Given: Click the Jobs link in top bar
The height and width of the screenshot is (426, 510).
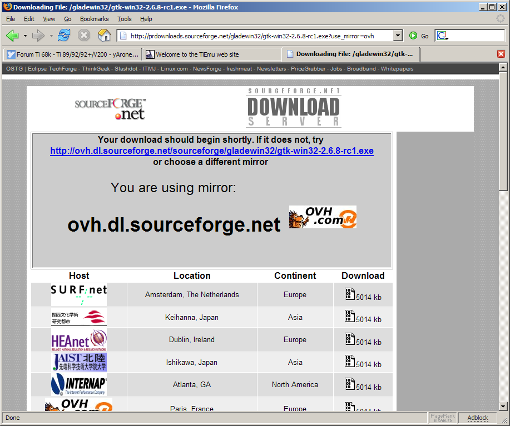Looking at the screenshot, I should pyautogui.click(x=336, y=68).
